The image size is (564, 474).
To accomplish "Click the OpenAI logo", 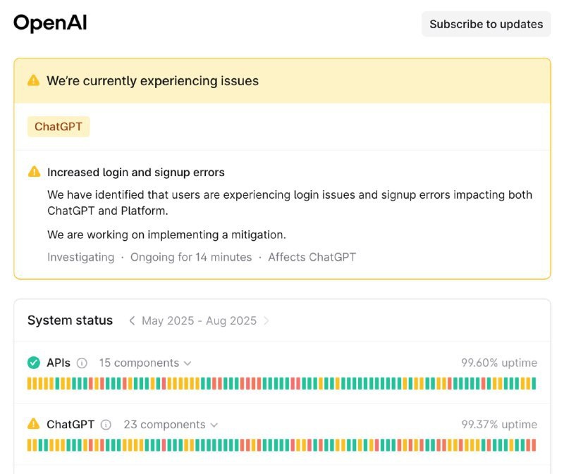I will (x=50, y=23).
